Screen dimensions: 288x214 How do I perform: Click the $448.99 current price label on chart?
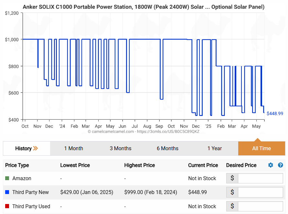click(275, 113)
